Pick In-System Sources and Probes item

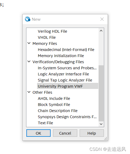[x=67, y=68]
